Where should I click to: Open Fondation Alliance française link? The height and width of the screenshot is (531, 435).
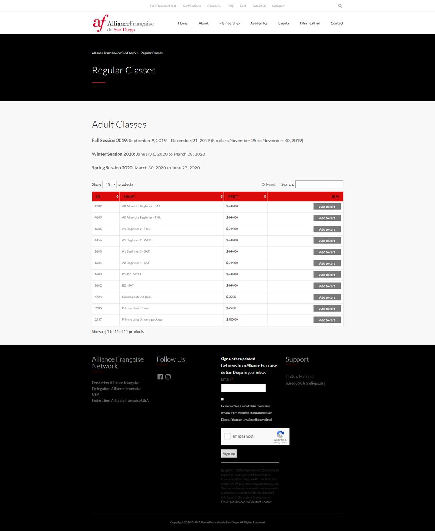click(x=116, y=383)
